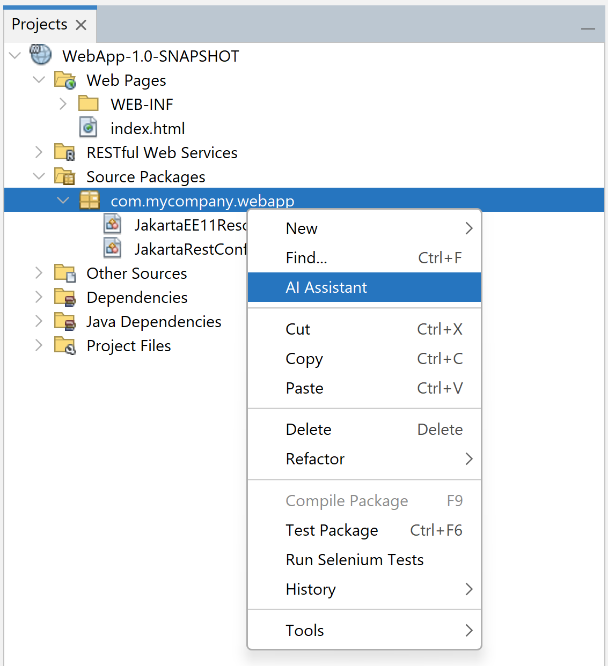Close the Projects tab

click(81, 25)
